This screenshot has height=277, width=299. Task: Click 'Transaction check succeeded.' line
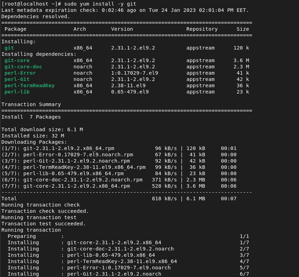pyautogui.click(x=45, y=211)
